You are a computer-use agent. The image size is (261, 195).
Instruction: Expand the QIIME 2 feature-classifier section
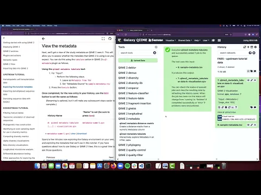[134, 93]
